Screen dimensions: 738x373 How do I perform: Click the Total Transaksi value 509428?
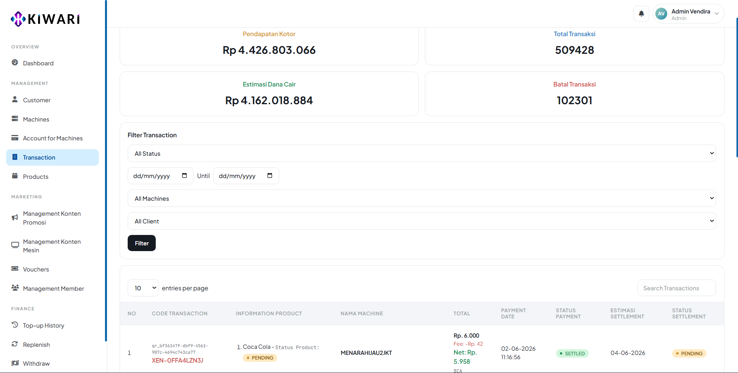point(574,50)
